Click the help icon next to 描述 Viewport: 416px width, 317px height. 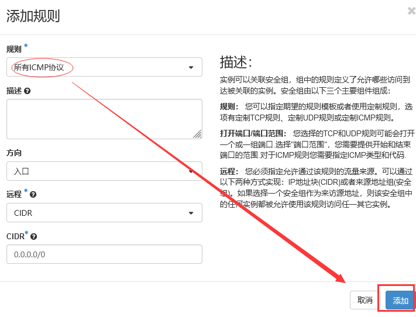(x=27, y=91)
